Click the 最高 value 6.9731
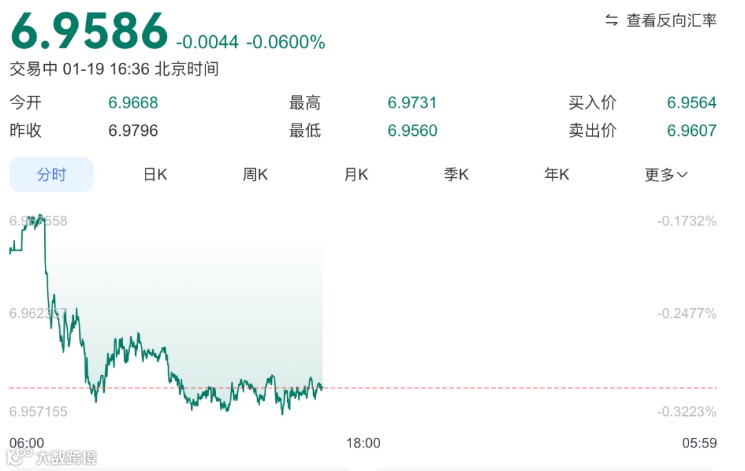This screenshot has width=745, height=471. tap(412, 102)
